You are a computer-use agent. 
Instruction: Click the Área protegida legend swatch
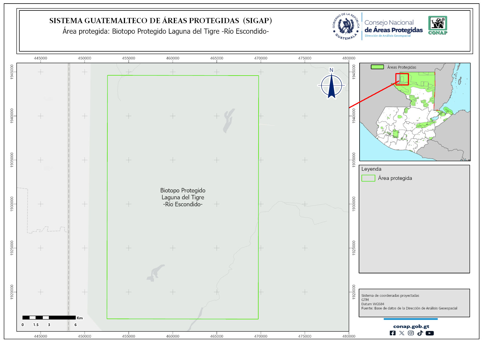[x=368, y=178]
